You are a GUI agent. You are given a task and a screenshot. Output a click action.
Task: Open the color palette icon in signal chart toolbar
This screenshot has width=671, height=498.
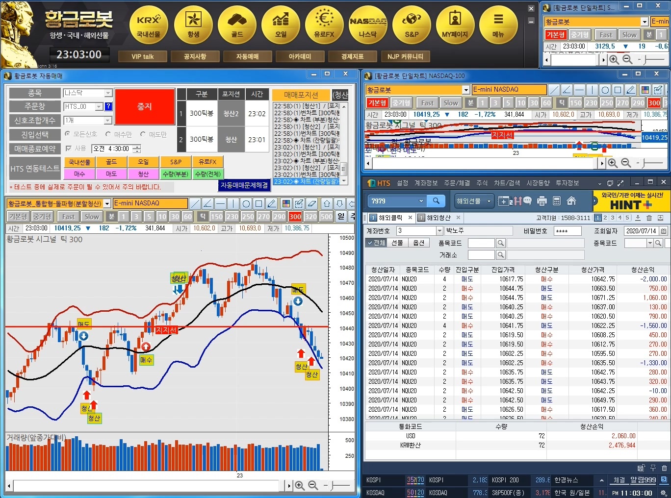click(x=286, y=203)
